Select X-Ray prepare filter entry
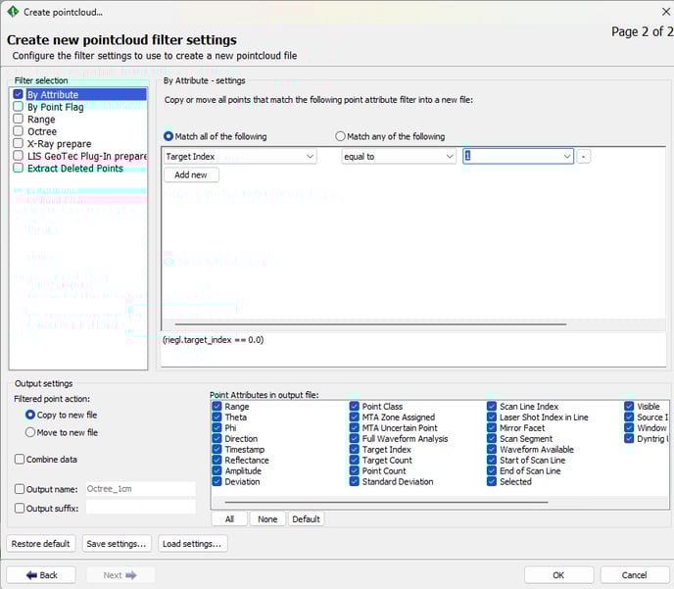 click(59, 144)
